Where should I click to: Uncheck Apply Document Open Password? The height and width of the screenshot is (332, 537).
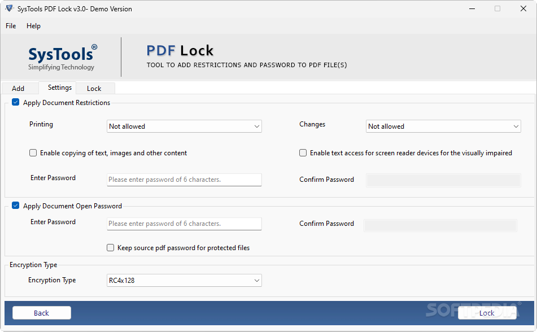coord(15,205)
